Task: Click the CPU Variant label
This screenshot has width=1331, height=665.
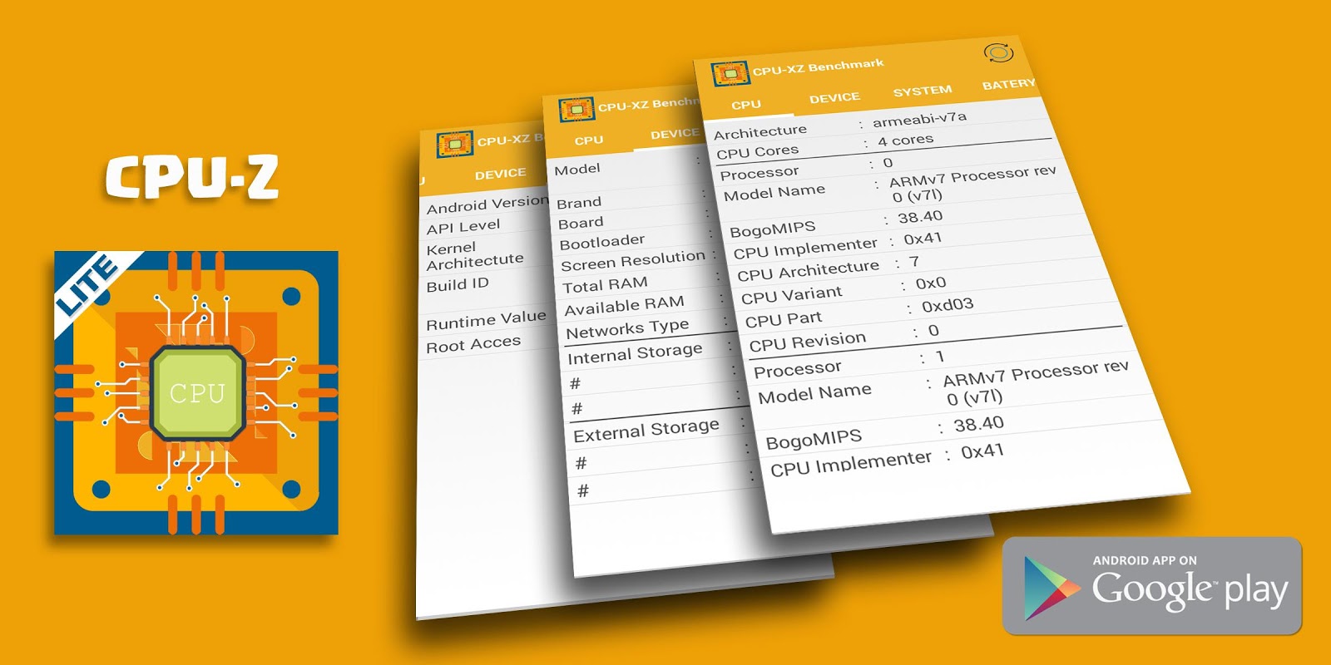Action: (791, 295)
